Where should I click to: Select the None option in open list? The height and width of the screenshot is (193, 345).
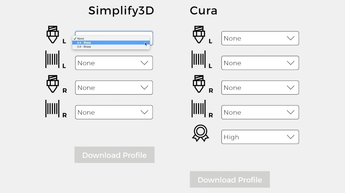point(111,39)
